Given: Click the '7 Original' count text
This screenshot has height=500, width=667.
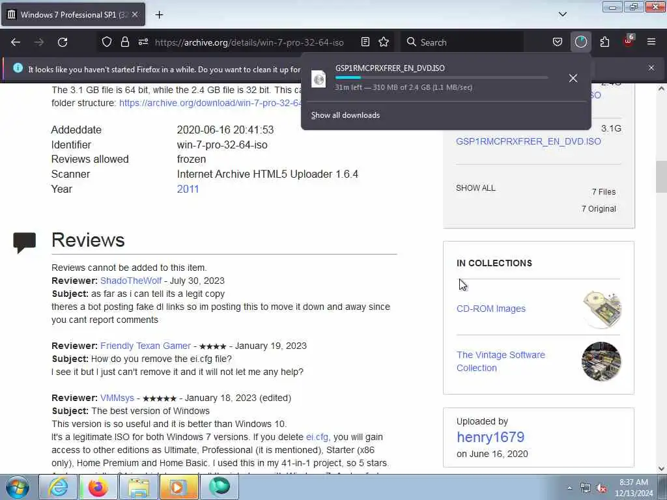Looking at the screenshot, I should (x=599, y=209).
